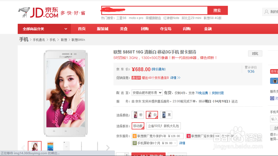Click the right arrow of thumbnail carousel
The width and height of the screenshot is (278, 156).
coord(108,148)
